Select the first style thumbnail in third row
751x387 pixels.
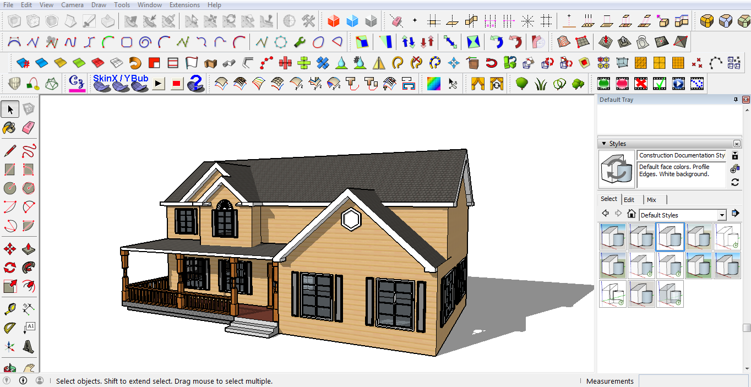pyautogui.click(x=613, y=294)
